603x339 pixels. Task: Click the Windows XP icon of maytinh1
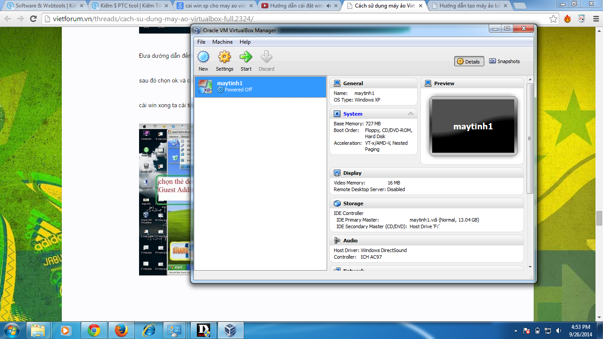(x=205, y=87)
